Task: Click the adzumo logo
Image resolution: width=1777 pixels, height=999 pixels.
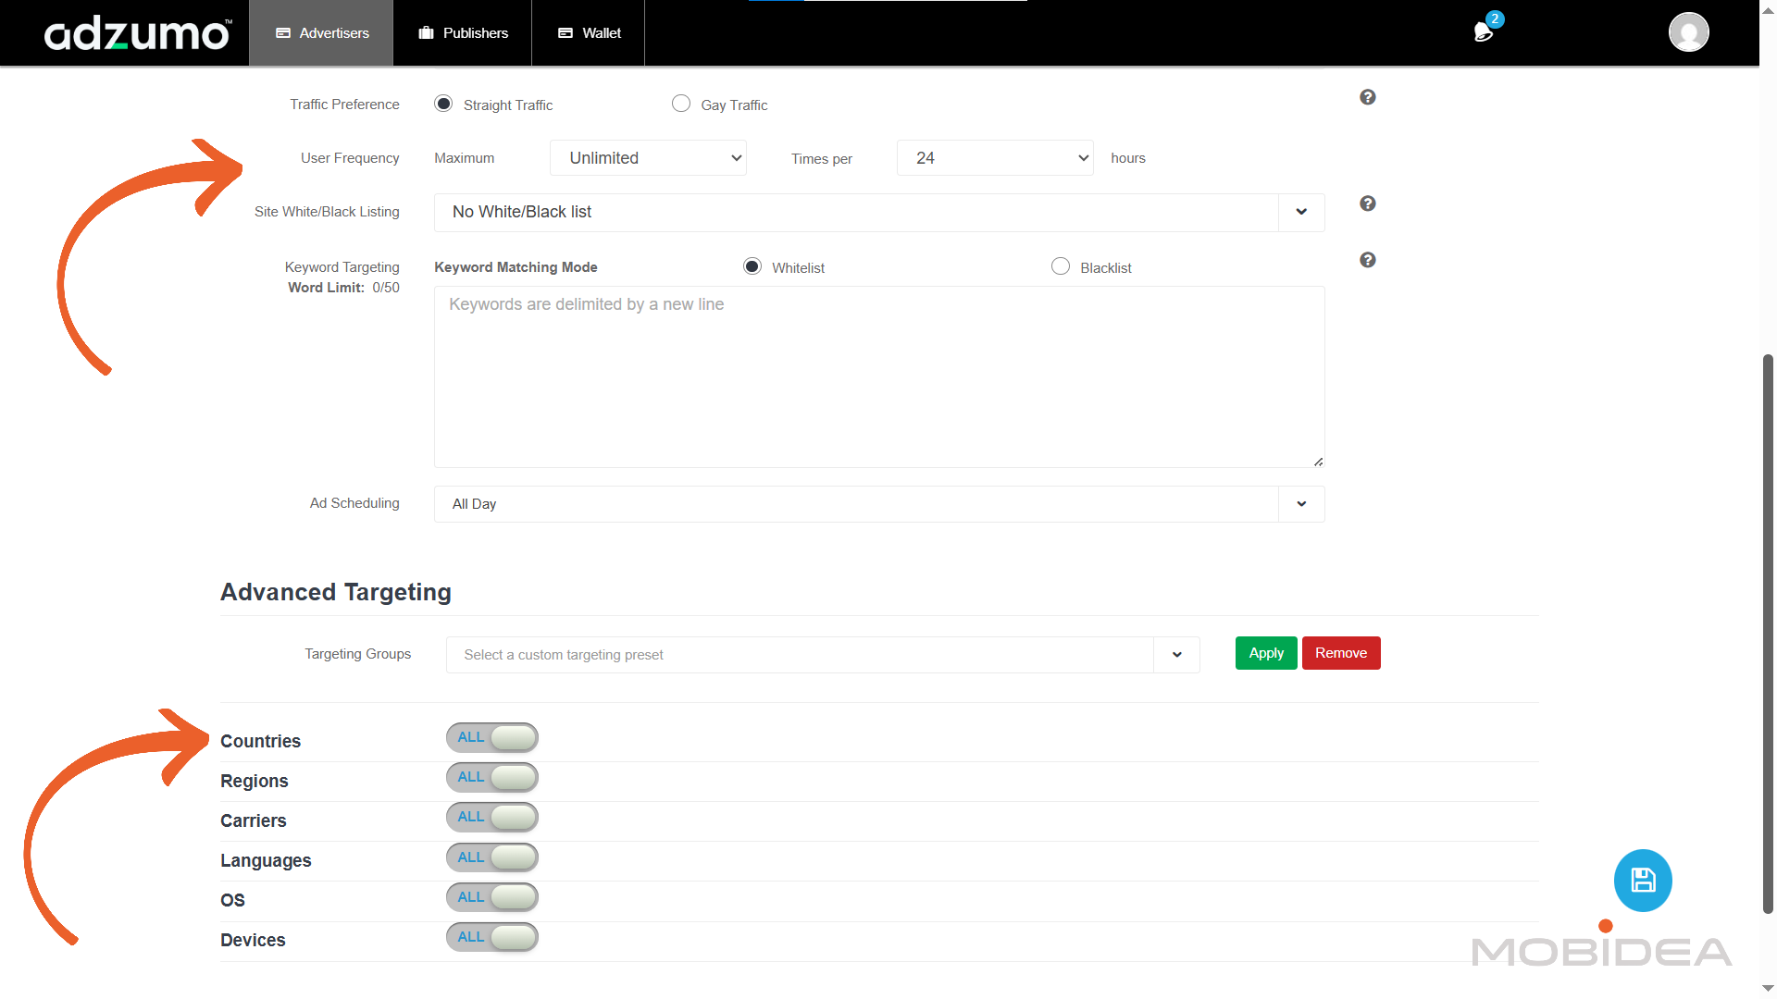Action: (137, 33)
